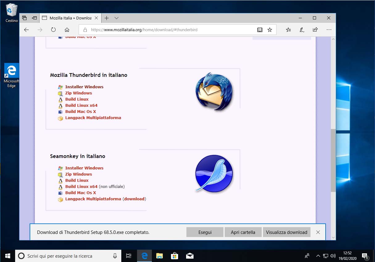Viewport: 375px width, 262px height.
Task: Open the download folder with Apri cartella
Action: [x=243, y=232]
